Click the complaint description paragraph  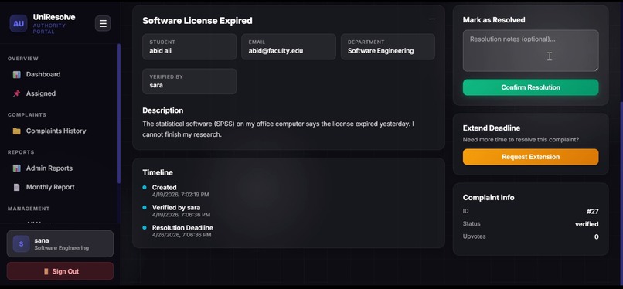278,129
